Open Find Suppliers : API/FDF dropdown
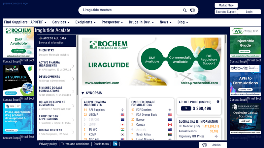 pyautogui.click(x=25, y=22)
